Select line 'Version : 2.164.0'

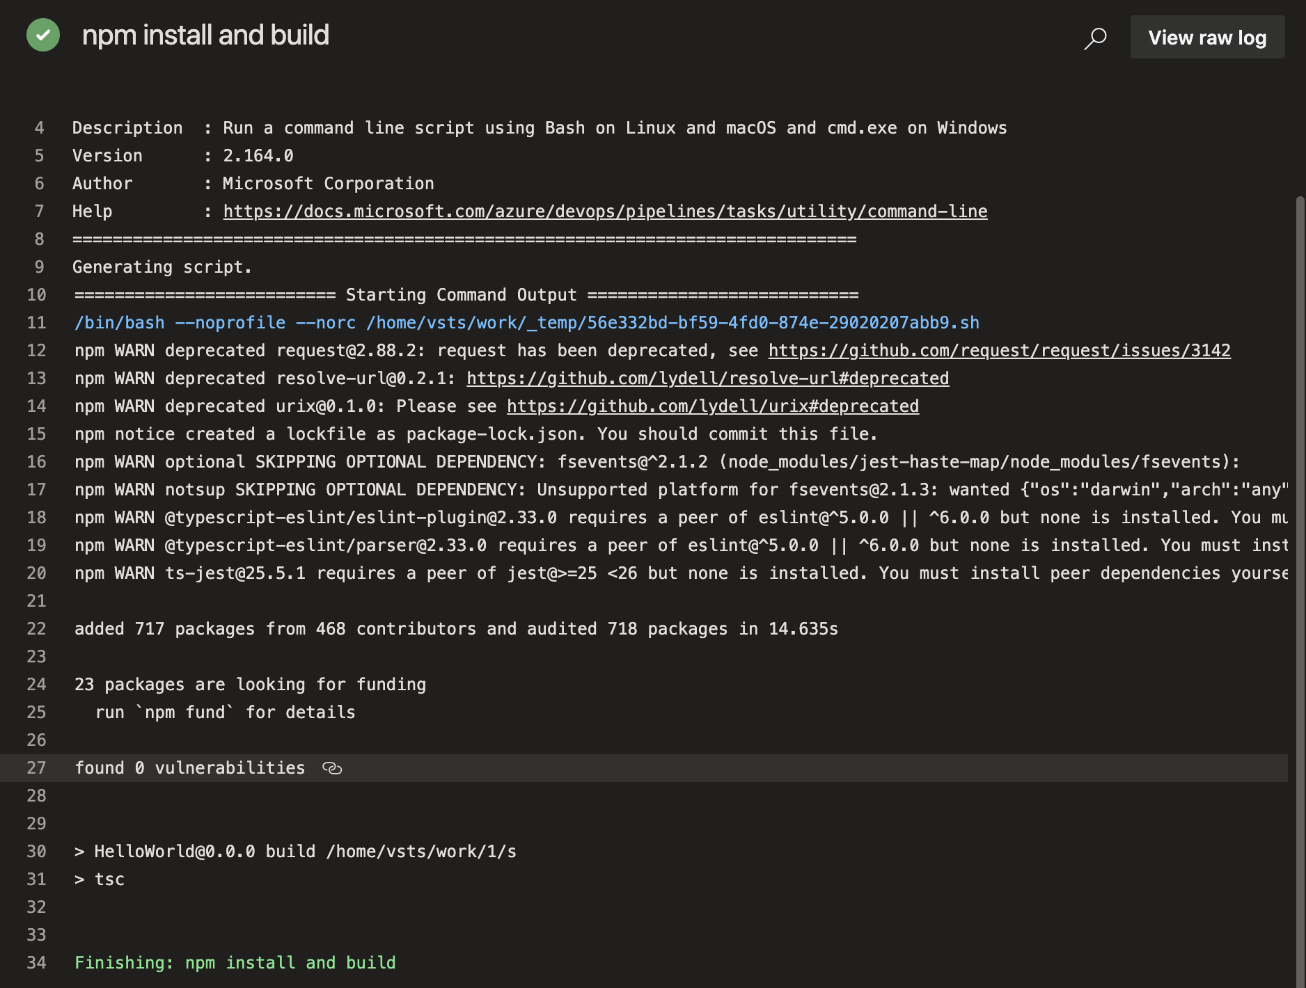tap(183, 156)
